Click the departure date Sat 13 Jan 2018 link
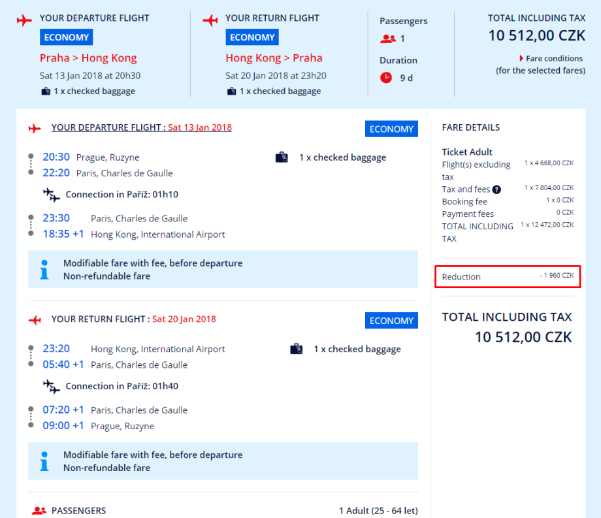601x518 pixels. click(199, 127)
